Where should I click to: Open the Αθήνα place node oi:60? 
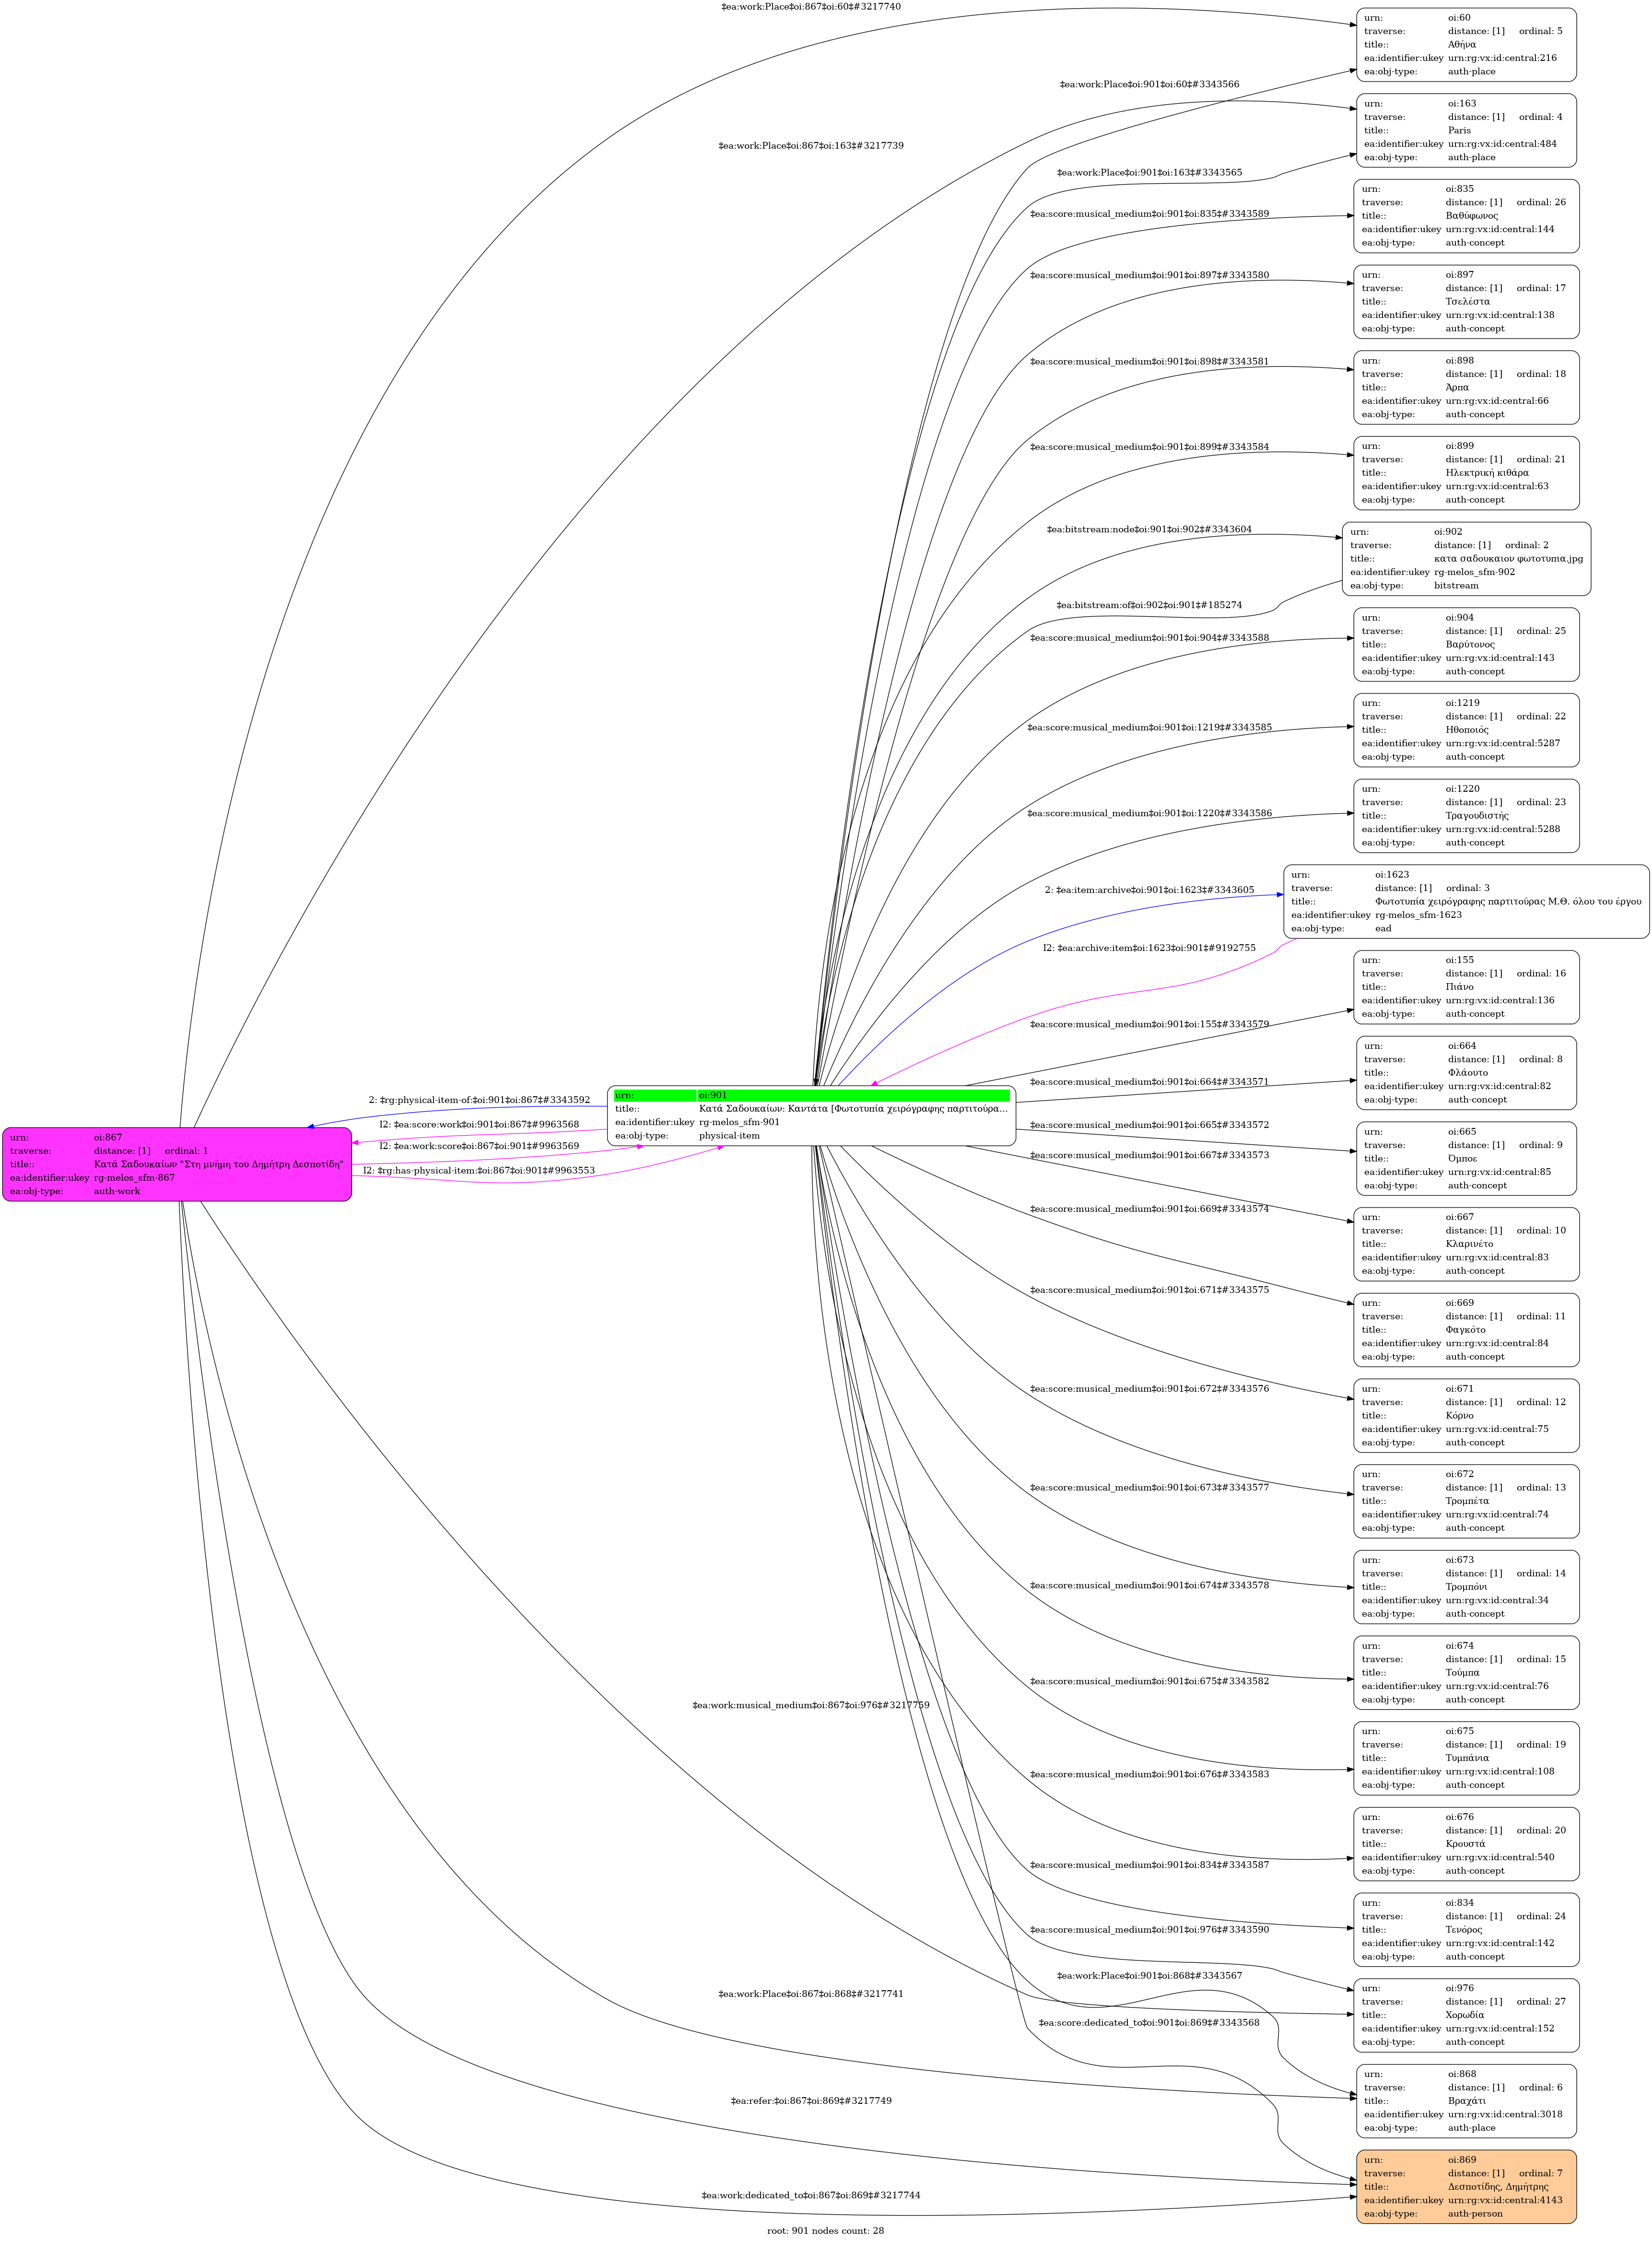pos(1466,45)
